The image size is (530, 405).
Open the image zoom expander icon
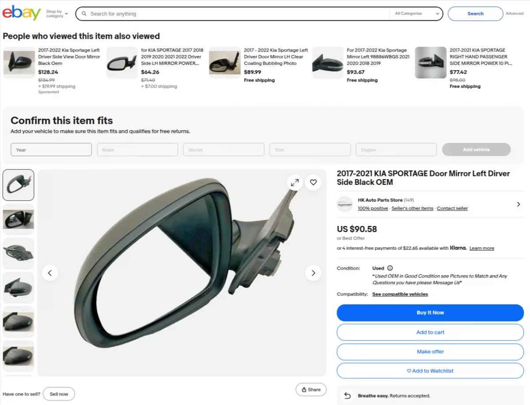coord(295,182)
